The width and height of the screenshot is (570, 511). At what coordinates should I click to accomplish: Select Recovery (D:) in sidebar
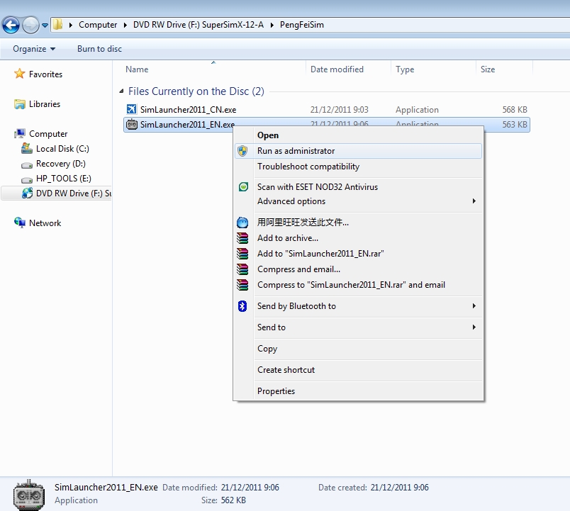(x=61, y=164)
